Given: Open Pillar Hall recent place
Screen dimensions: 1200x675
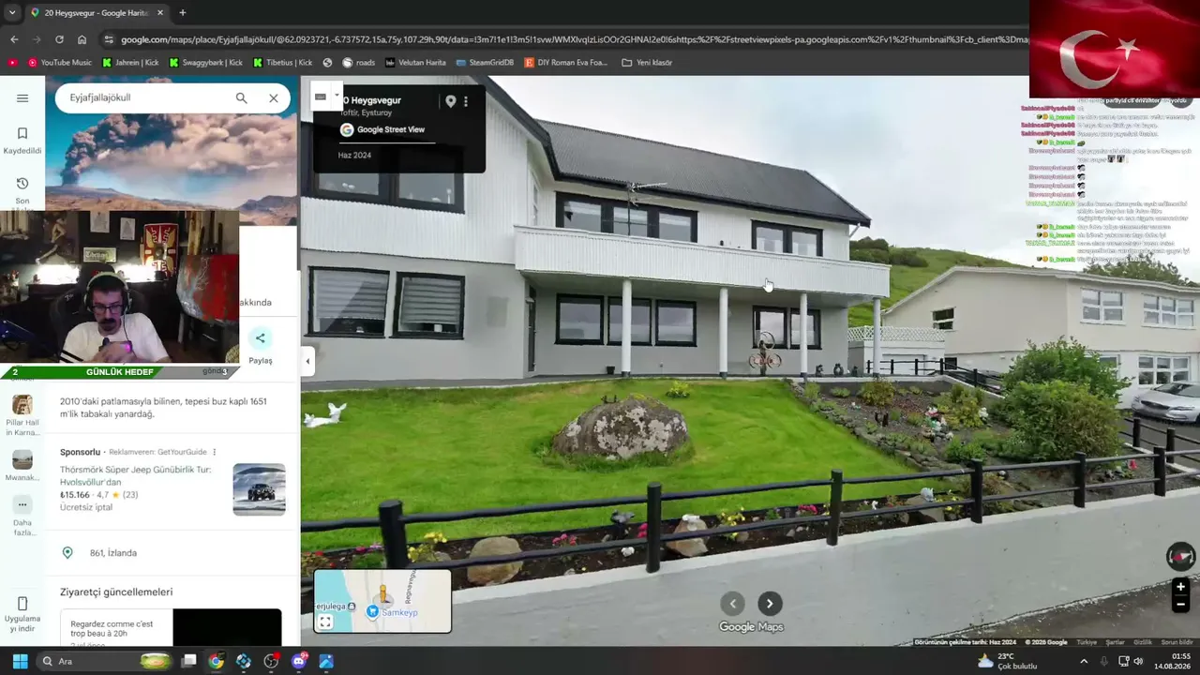Looking at the screenshot, I should tap(22, 415).
